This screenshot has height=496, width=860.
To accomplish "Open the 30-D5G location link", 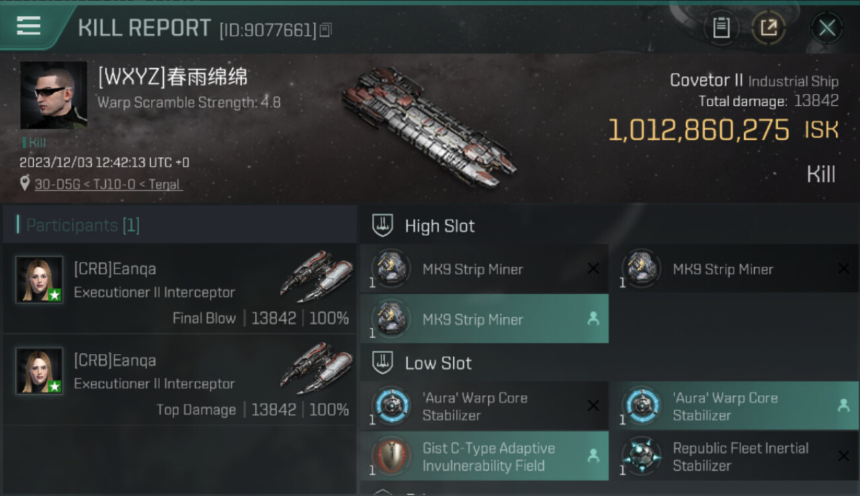I will [x=108, y=185].
